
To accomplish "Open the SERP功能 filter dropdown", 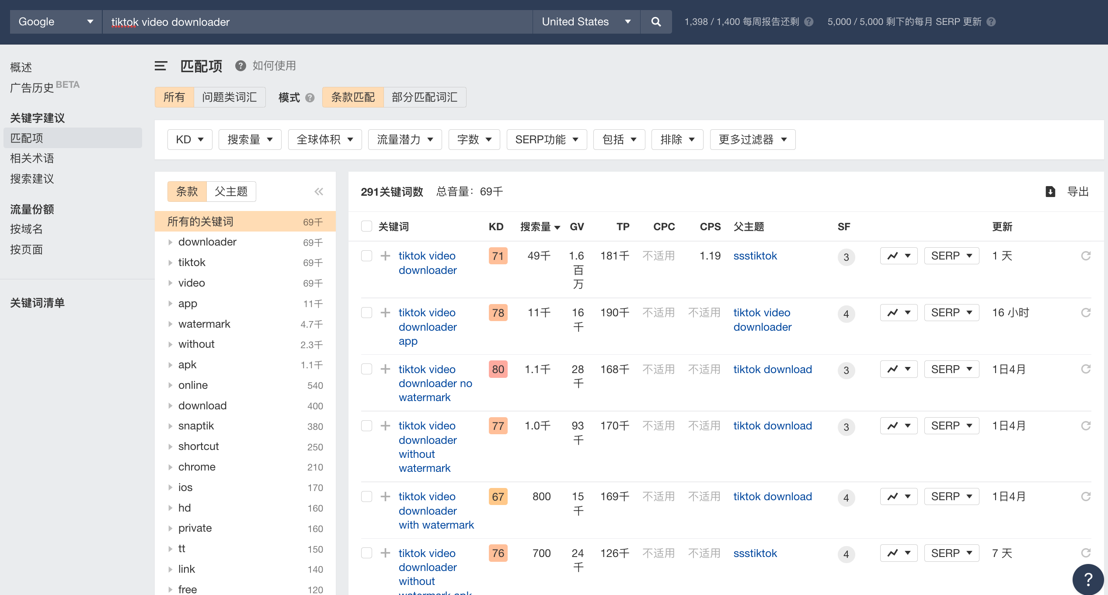I will (547, 140).
